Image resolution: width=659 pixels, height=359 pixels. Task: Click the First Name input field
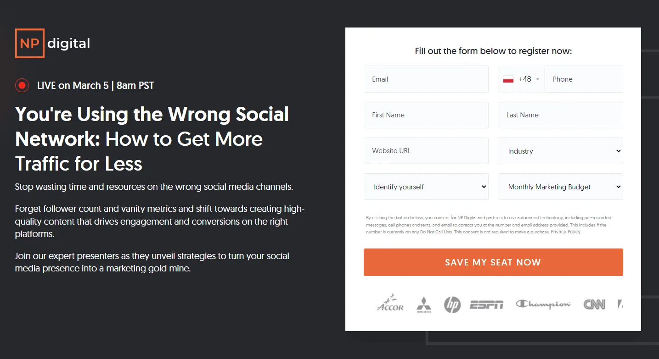[426, 115]
